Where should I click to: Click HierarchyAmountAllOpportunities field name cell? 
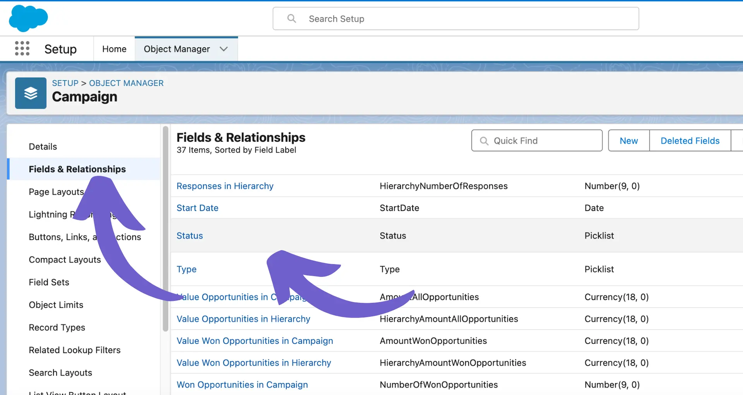[449, 319]
